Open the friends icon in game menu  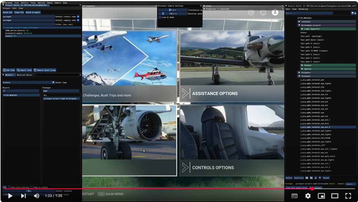[x=263, y=12]
